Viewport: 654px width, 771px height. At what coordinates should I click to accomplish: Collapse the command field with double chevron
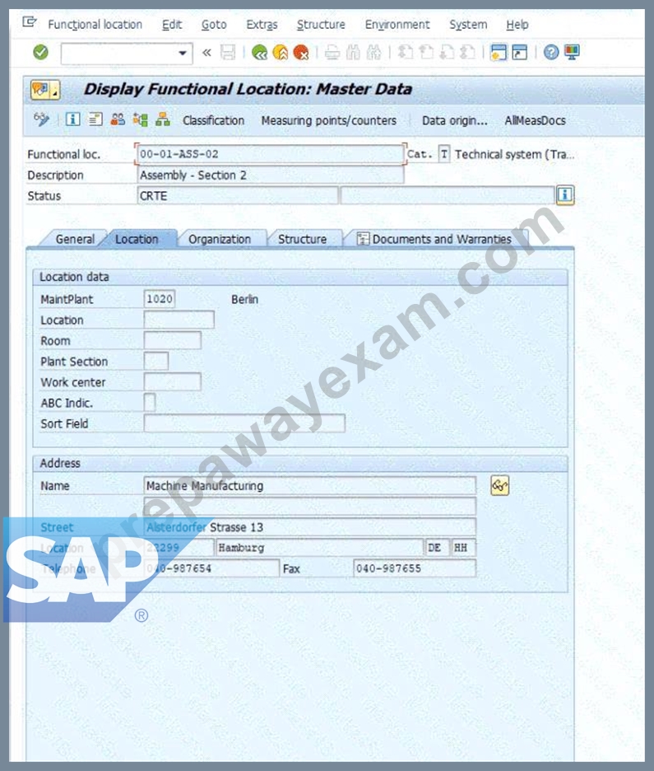click(x=206, y=52)
